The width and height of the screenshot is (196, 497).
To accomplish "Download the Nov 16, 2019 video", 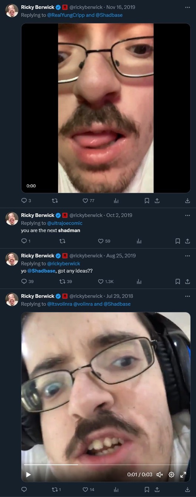I will tap(187, 201).
